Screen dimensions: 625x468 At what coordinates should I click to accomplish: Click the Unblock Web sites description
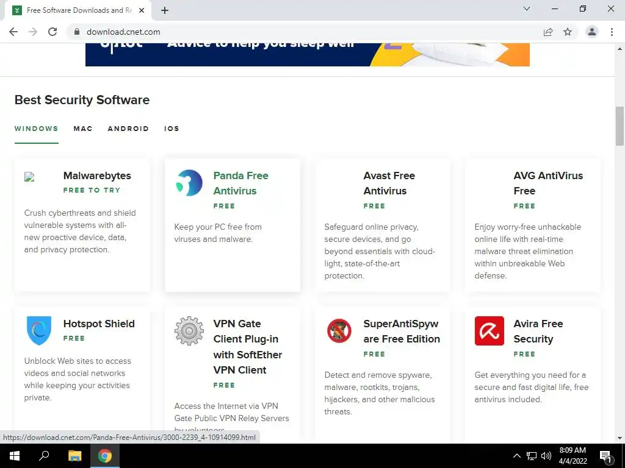(x=78, y=379)
